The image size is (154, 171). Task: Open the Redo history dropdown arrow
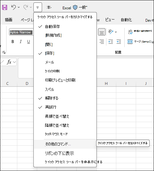point(31,7)
